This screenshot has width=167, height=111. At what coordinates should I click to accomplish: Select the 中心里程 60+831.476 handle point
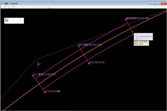coord(79,46)
